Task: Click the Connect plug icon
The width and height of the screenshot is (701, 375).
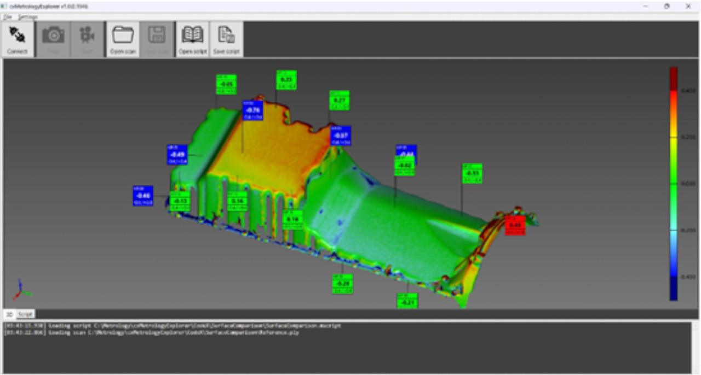Action: pyautogui.click(x=18, y=35)
